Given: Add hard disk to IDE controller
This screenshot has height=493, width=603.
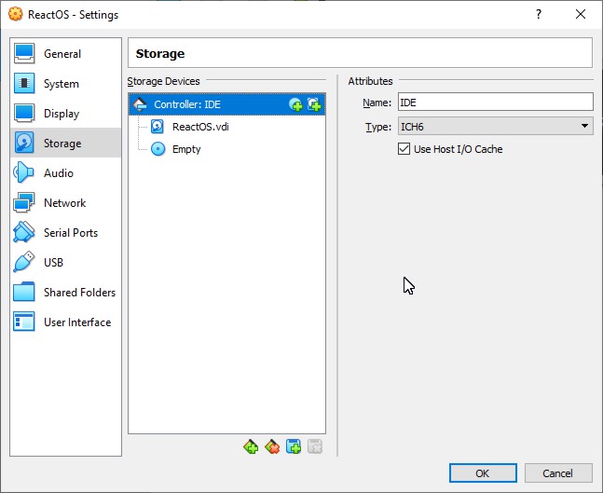Looking at the screenshot, I should point(314,104).
